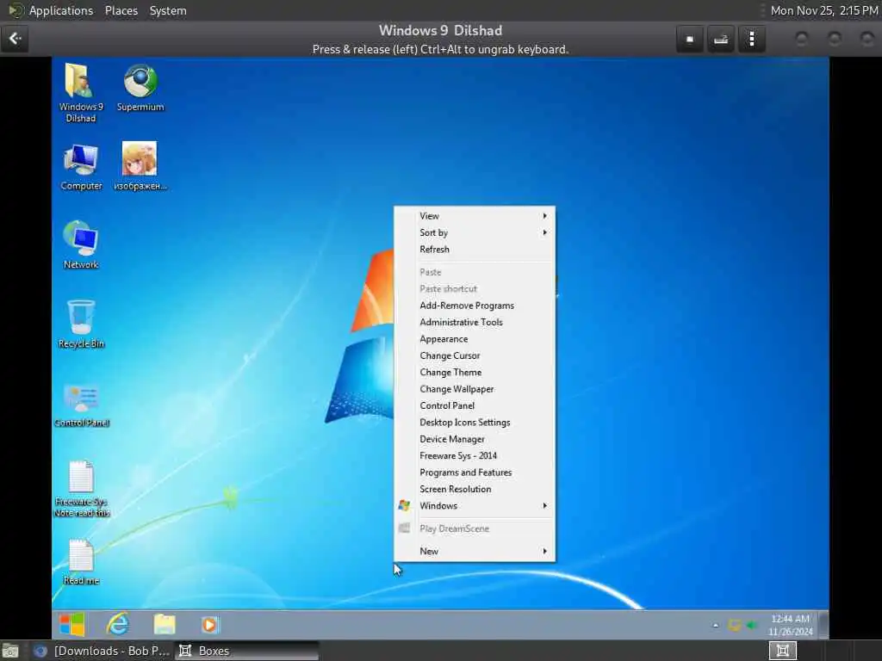This screenshot has height=661, width=882.
Task: Launch Supermium browser desktop icon
Action: coord(140,89)
